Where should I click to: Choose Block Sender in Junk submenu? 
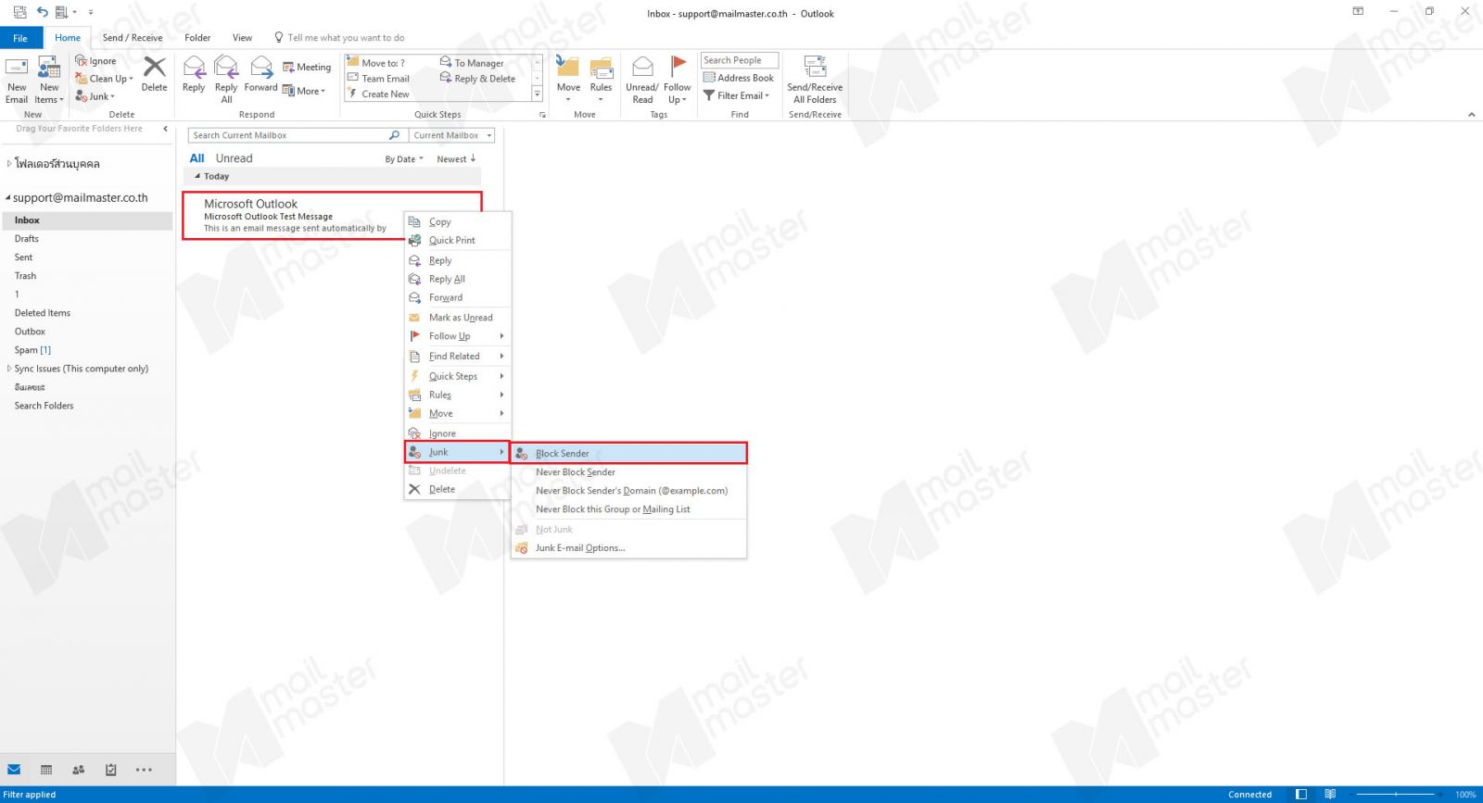pyautogui.click(x=628, y=454)
